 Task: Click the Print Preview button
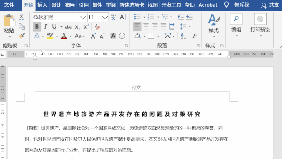point(260,25)
